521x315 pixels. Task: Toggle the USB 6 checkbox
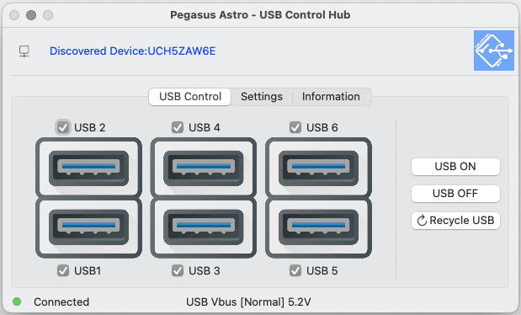[x=295, y=127]
